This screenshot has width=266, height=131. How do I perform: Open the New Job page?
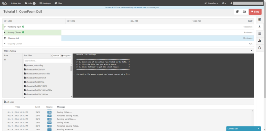coord(16,3)
